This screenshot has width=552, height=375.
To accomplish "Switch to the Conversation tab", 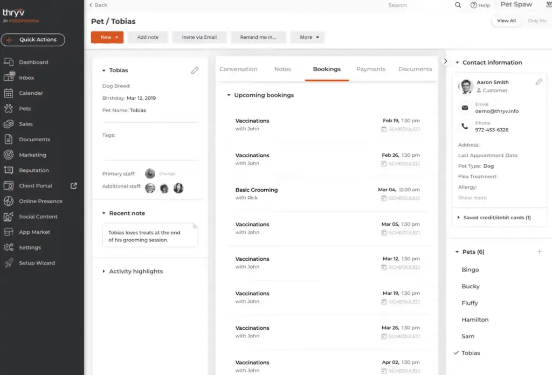I will tap(238, 70).
